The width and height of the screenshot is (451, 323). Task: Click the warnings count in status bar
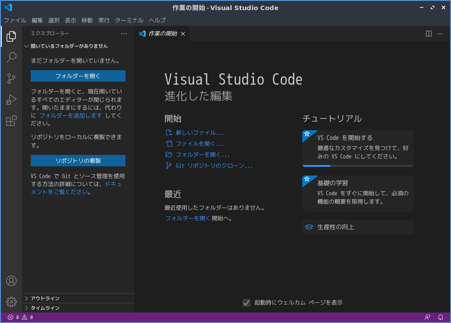[x=28, y=317]
